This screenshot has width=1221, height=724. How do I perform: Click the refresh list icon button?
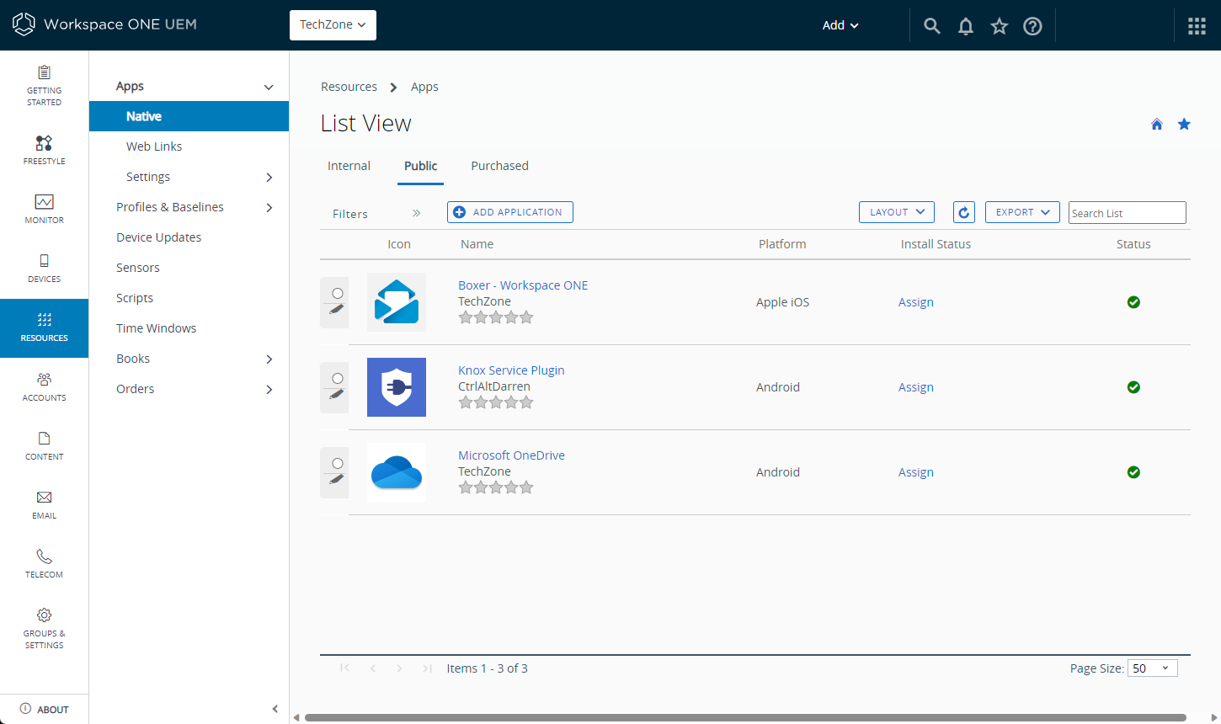(x=964, y=212)
